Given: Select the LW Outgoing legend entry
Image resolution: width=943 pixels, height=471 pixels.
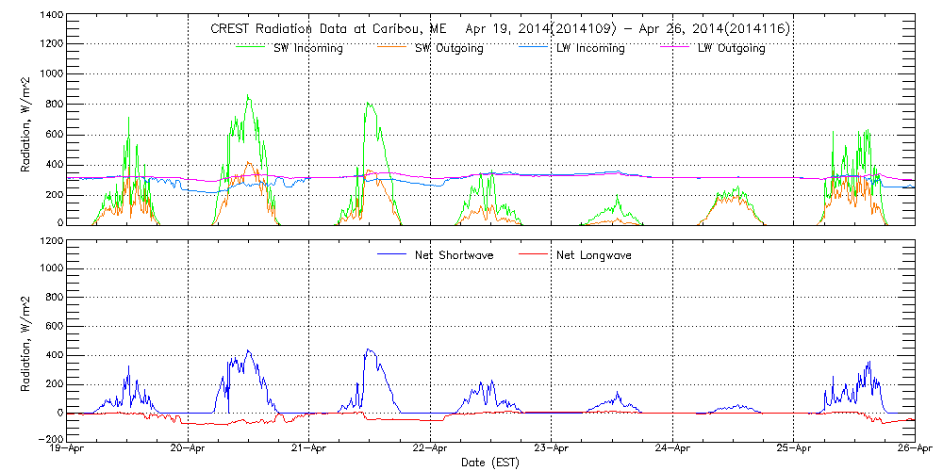Looking at the screenshot, I should (731, 48).
